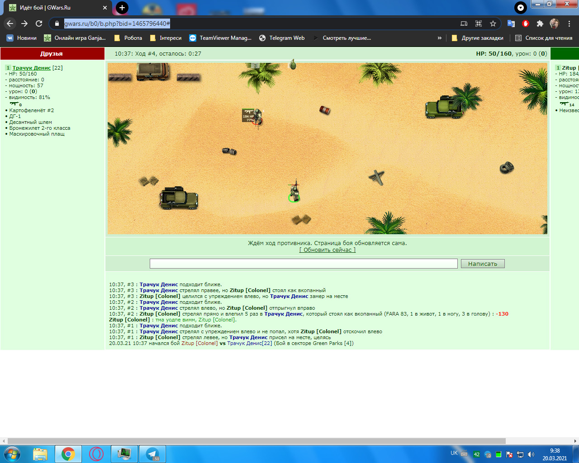Image resolution: width=579 pixels, height=463 pixels.
Task: Open the QR code generator icon
Action: pos(479,24)
